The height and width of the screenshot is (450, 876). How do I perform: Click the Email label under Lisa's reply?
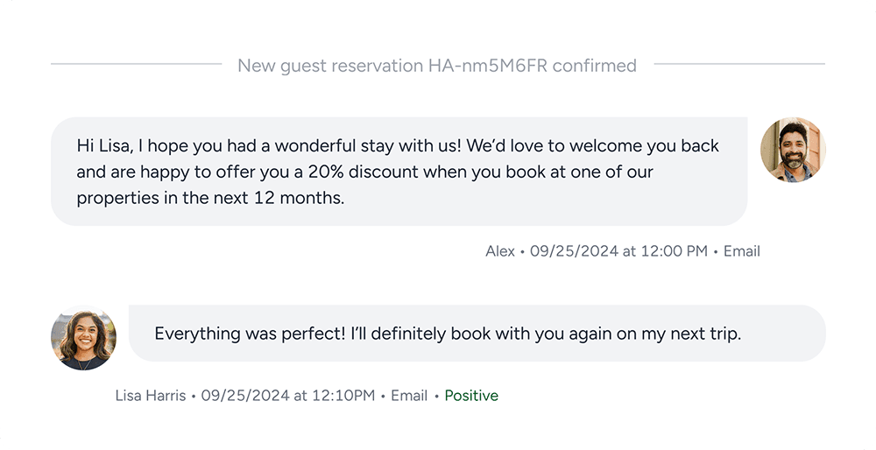(x=409, y=396)
